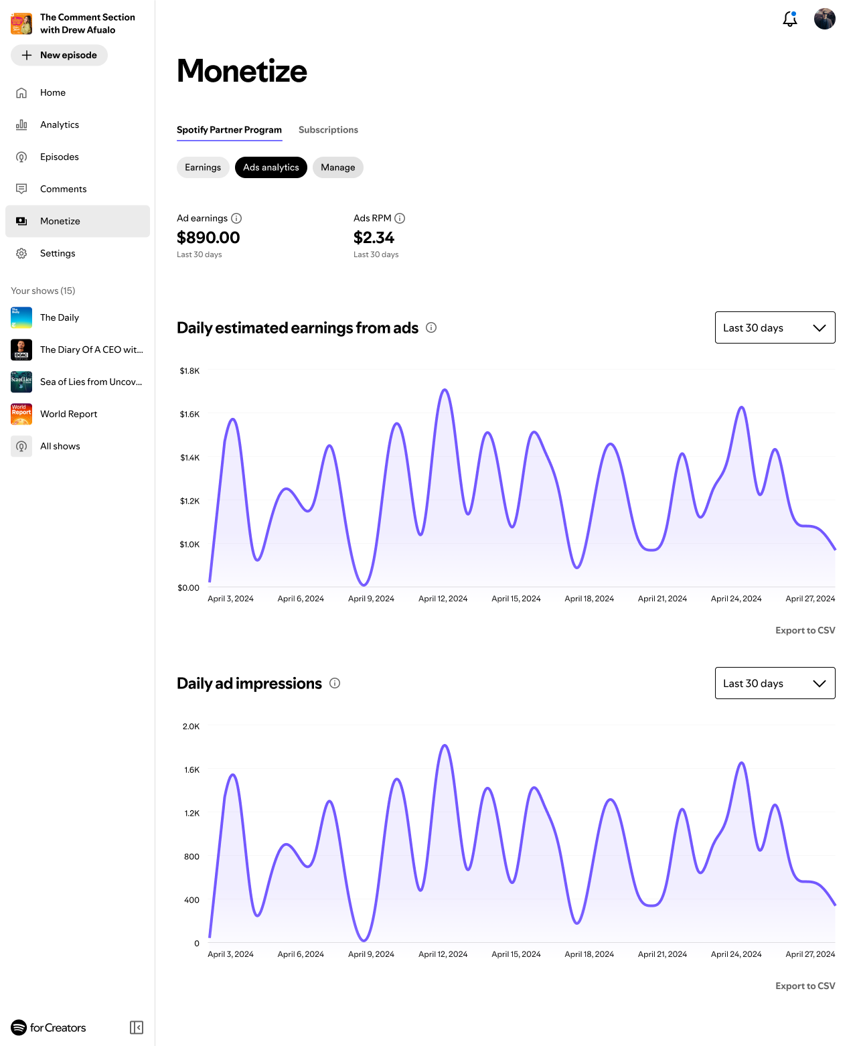The height and width of the screenshot is (1046, 857).
Task: Open Comments in the sidebar
Action: [x=78, y=189]
